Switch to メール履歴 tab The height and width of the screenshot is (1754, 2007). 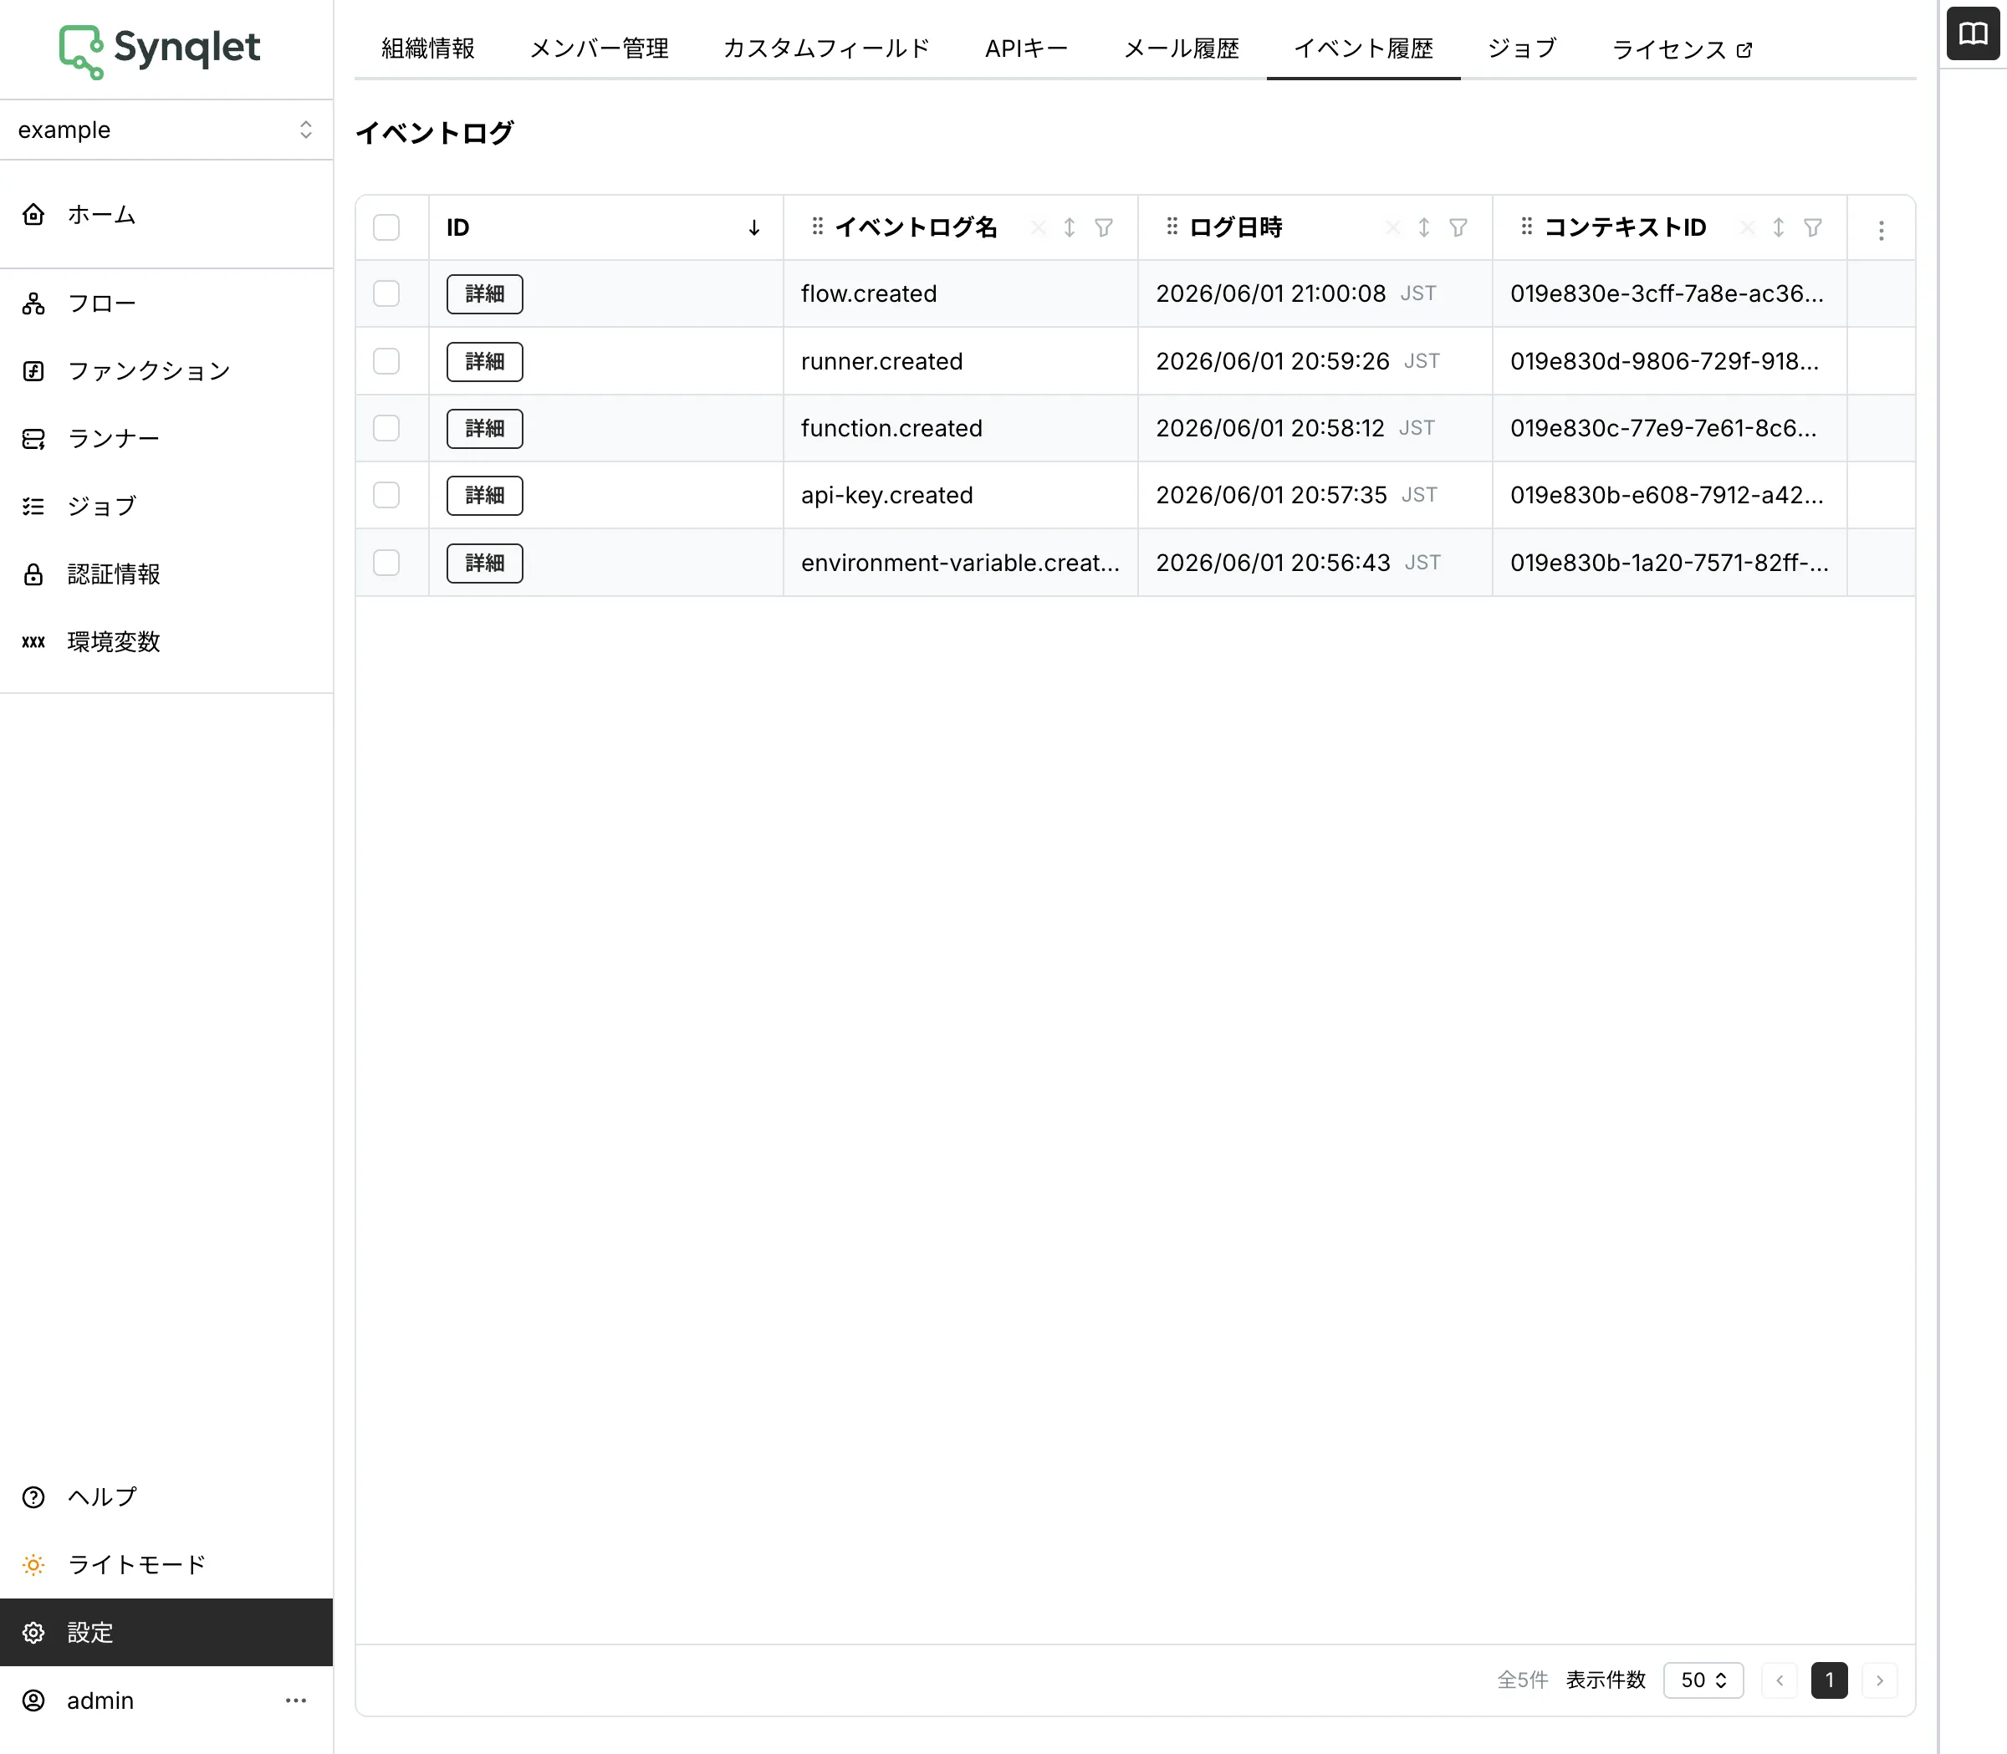point(1181,48)
